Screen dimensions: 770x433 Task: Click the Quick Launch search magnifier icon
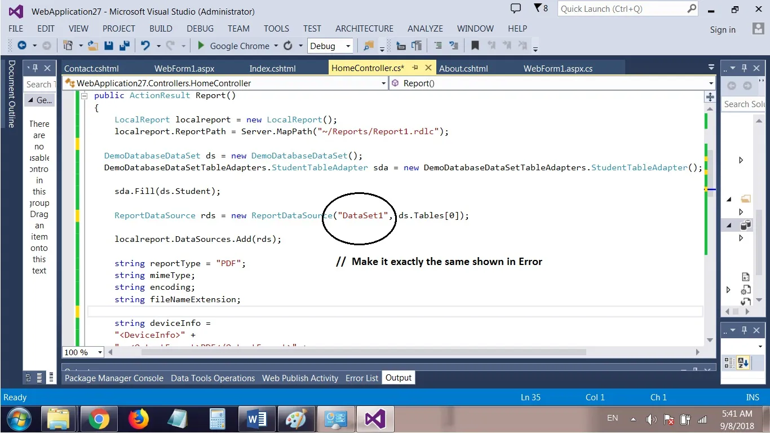click(692, 8)
